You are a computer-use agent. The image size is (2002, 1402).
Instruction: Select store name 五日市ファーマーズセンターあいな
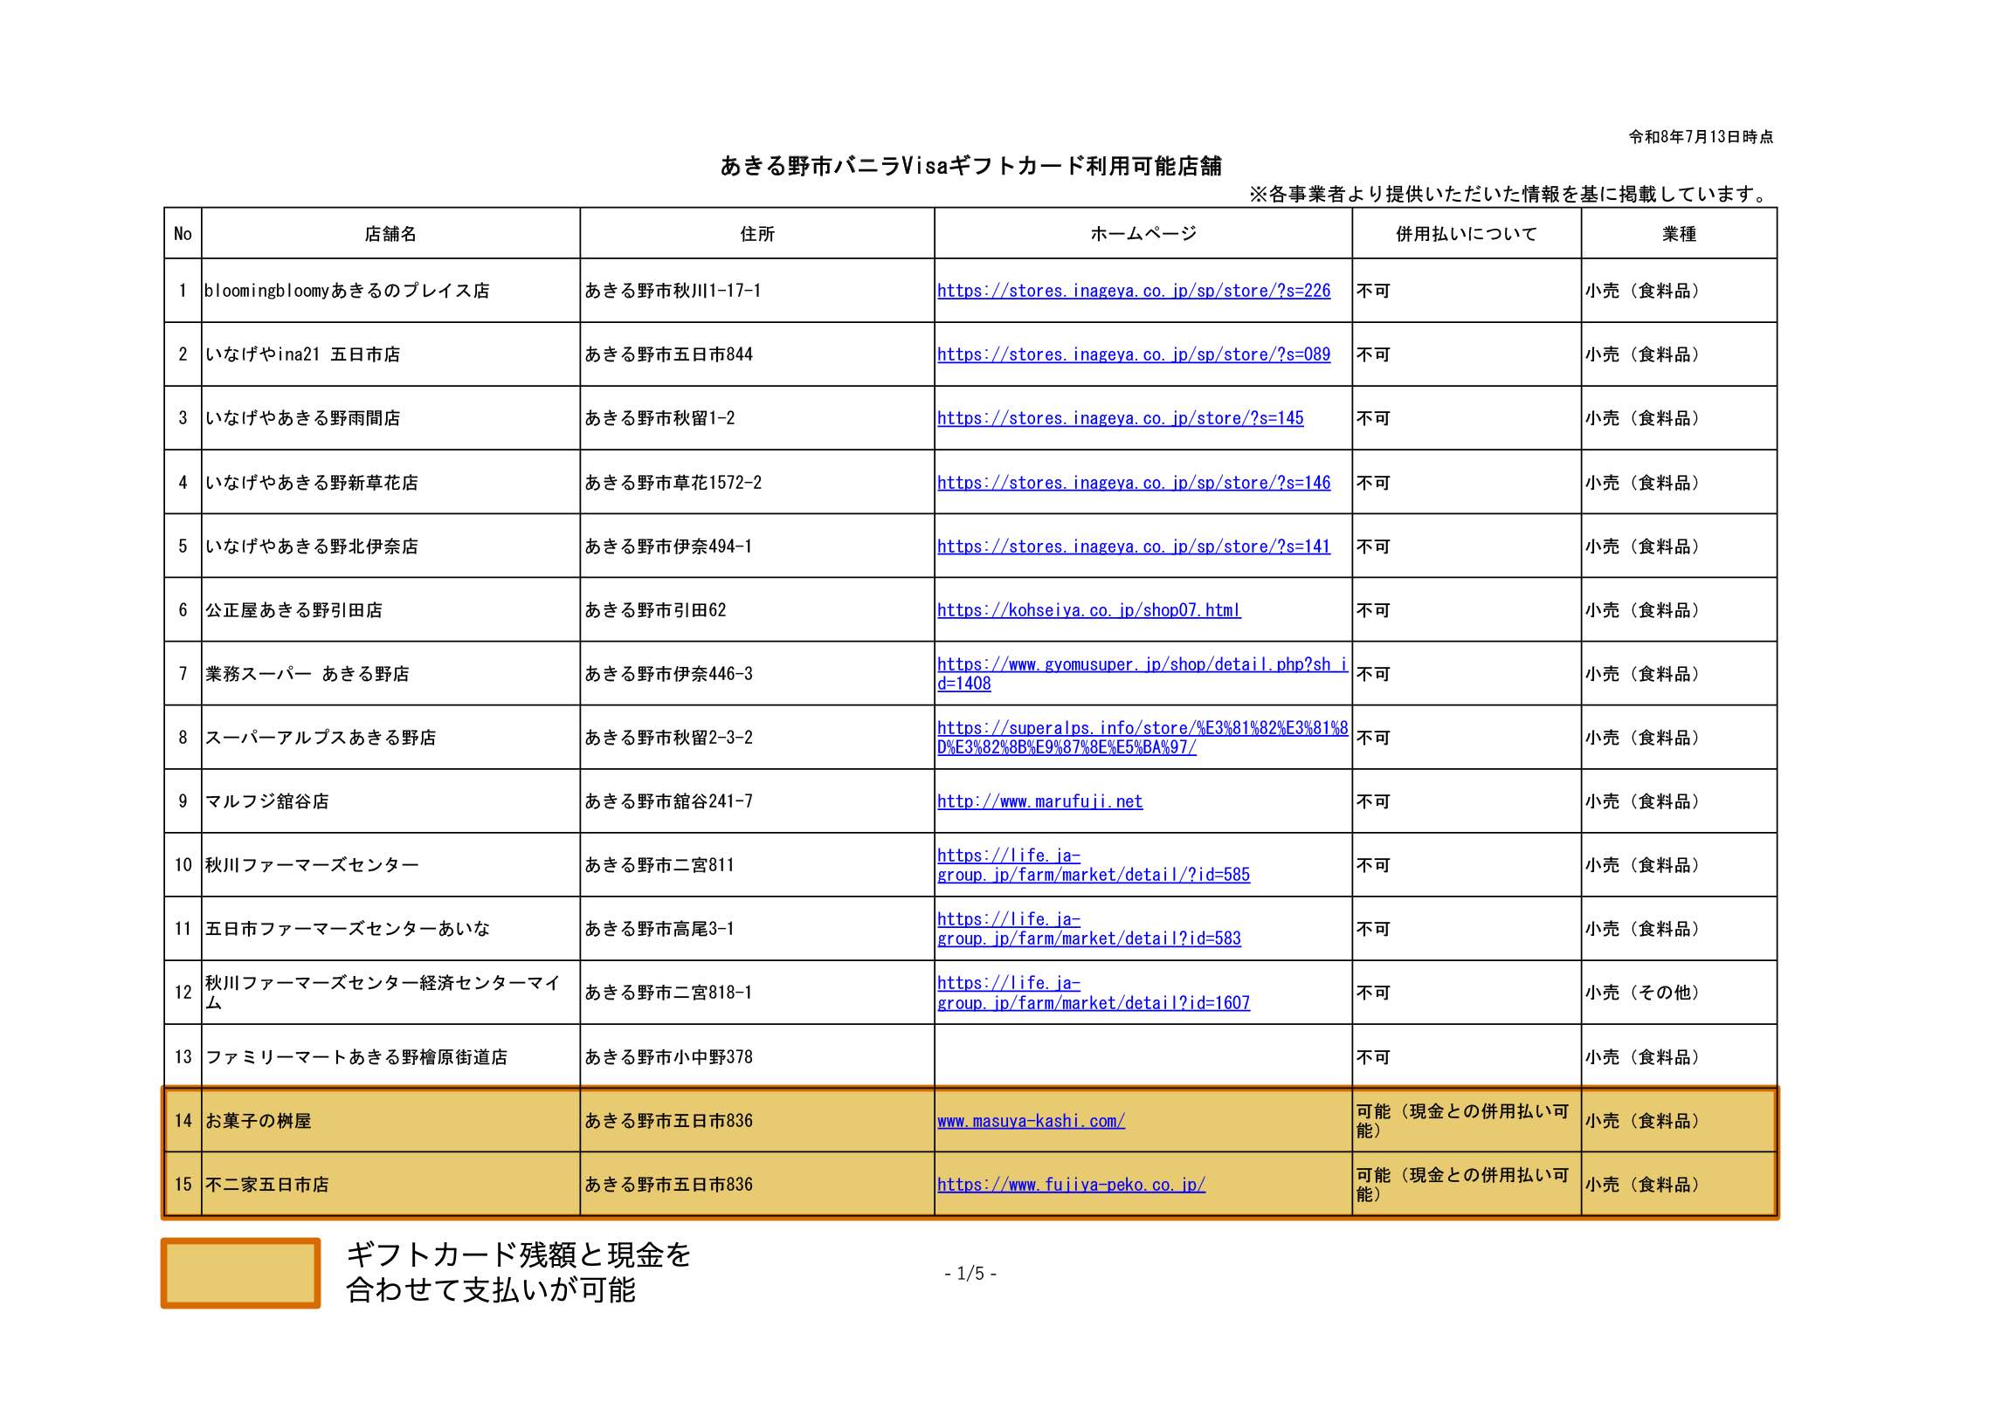point(347,929)
